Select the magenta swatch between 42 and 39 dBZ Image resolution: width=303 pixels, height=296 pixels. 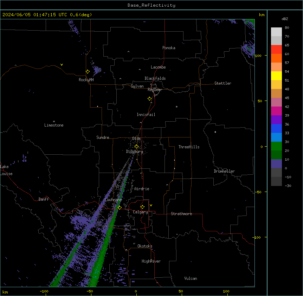point(276,111)
